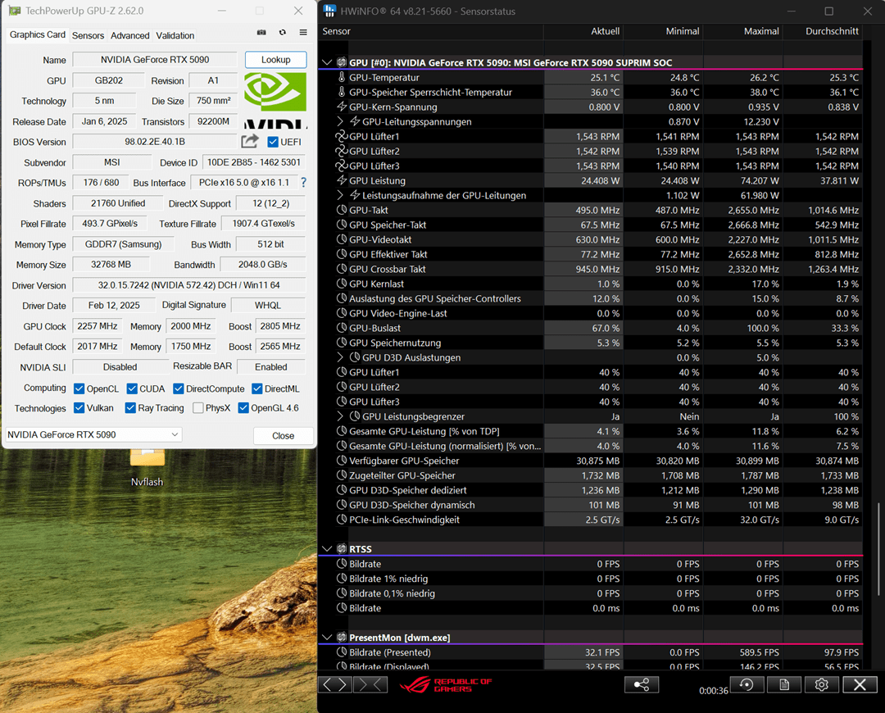Click the lightning icon next to GPU-Kern-Spannung

(342, 107)
